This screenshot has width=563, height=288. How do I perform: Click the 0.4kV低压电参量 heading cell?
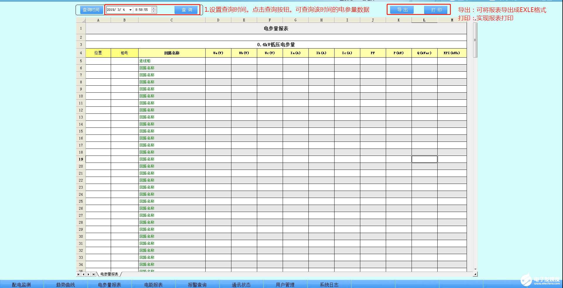pos(276,45)
